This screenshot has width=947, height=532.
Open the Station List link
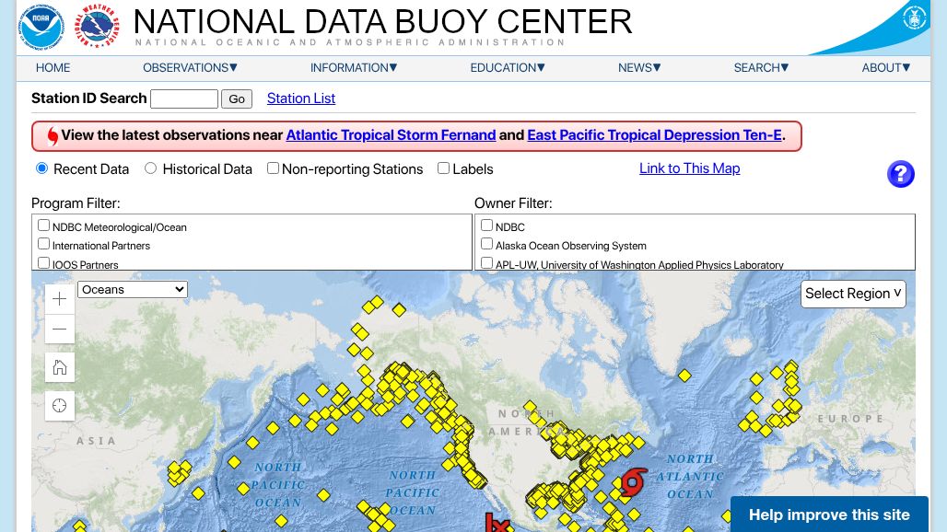(300, 98)
